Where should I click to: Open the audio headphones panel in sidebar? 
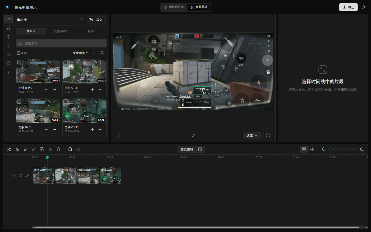[9, 28]
